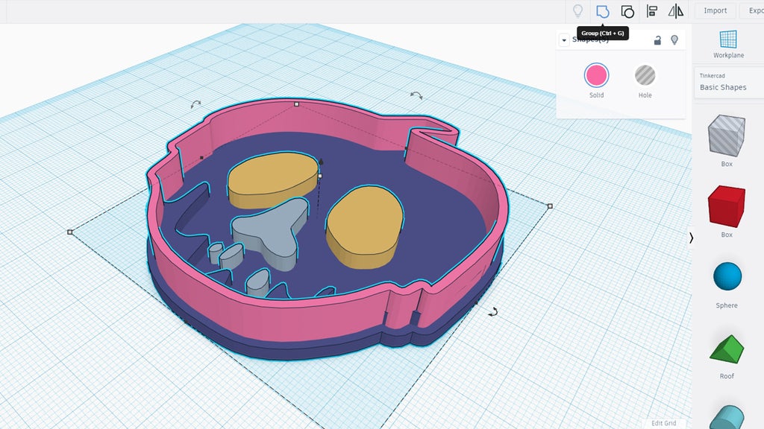Screen dimensions: 764x429
Task: Collapse the shapes sidebar with chevron
Action: (x=691, y=238)
